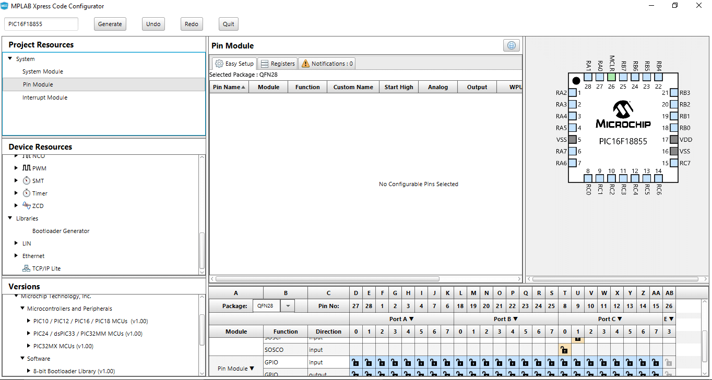
Task: Click the PWM waveform icon in Device Resources
Action: pos(27,168)
